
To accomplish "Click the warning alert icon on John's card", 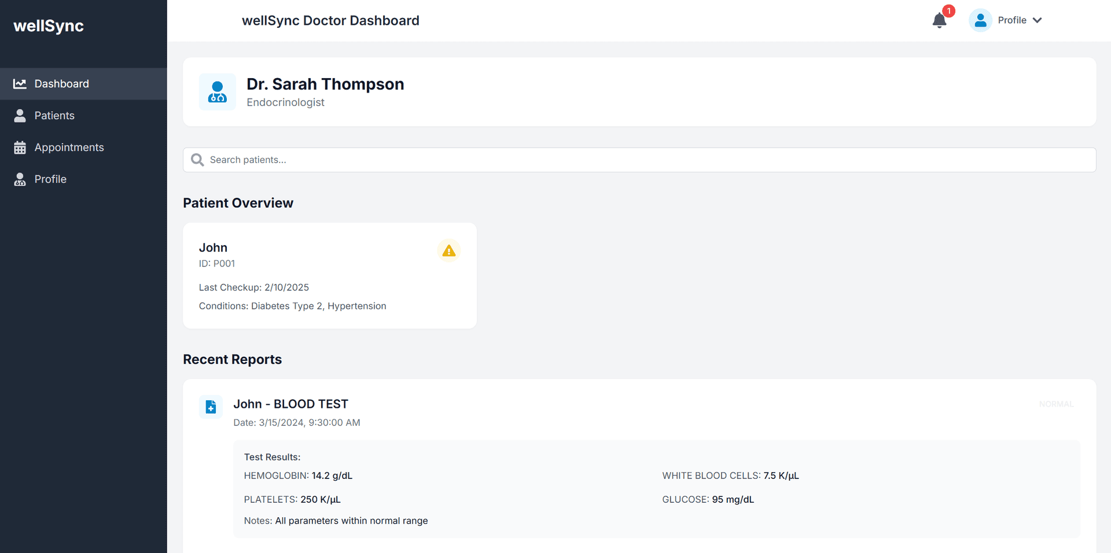I will 449,250.
